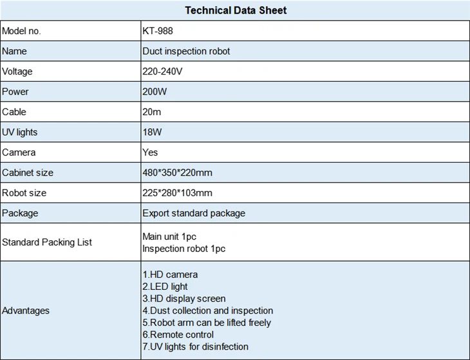Viewport: 470px width, 360px height.
Task: Select the Cable label cell
Action: 71,112
